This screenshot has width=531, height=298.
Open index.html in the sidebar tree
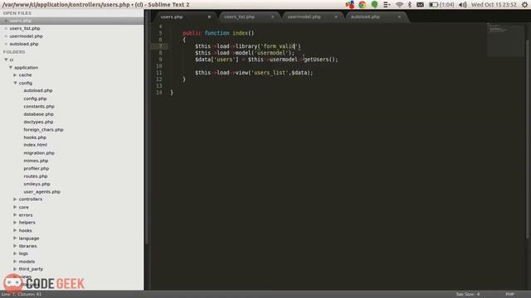[35, 145]
